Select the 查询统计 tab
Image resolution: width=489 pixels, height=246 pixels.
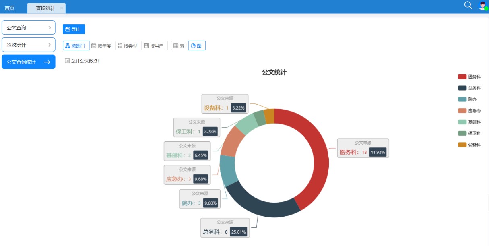[x=45, y=8]
